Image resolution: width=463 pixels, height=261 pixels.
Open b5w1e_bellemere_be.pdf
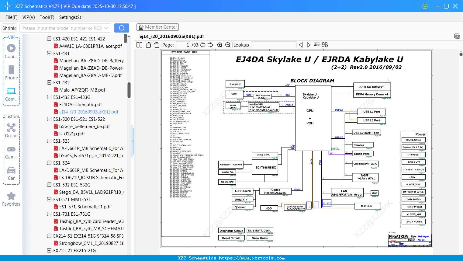[85, 126]
